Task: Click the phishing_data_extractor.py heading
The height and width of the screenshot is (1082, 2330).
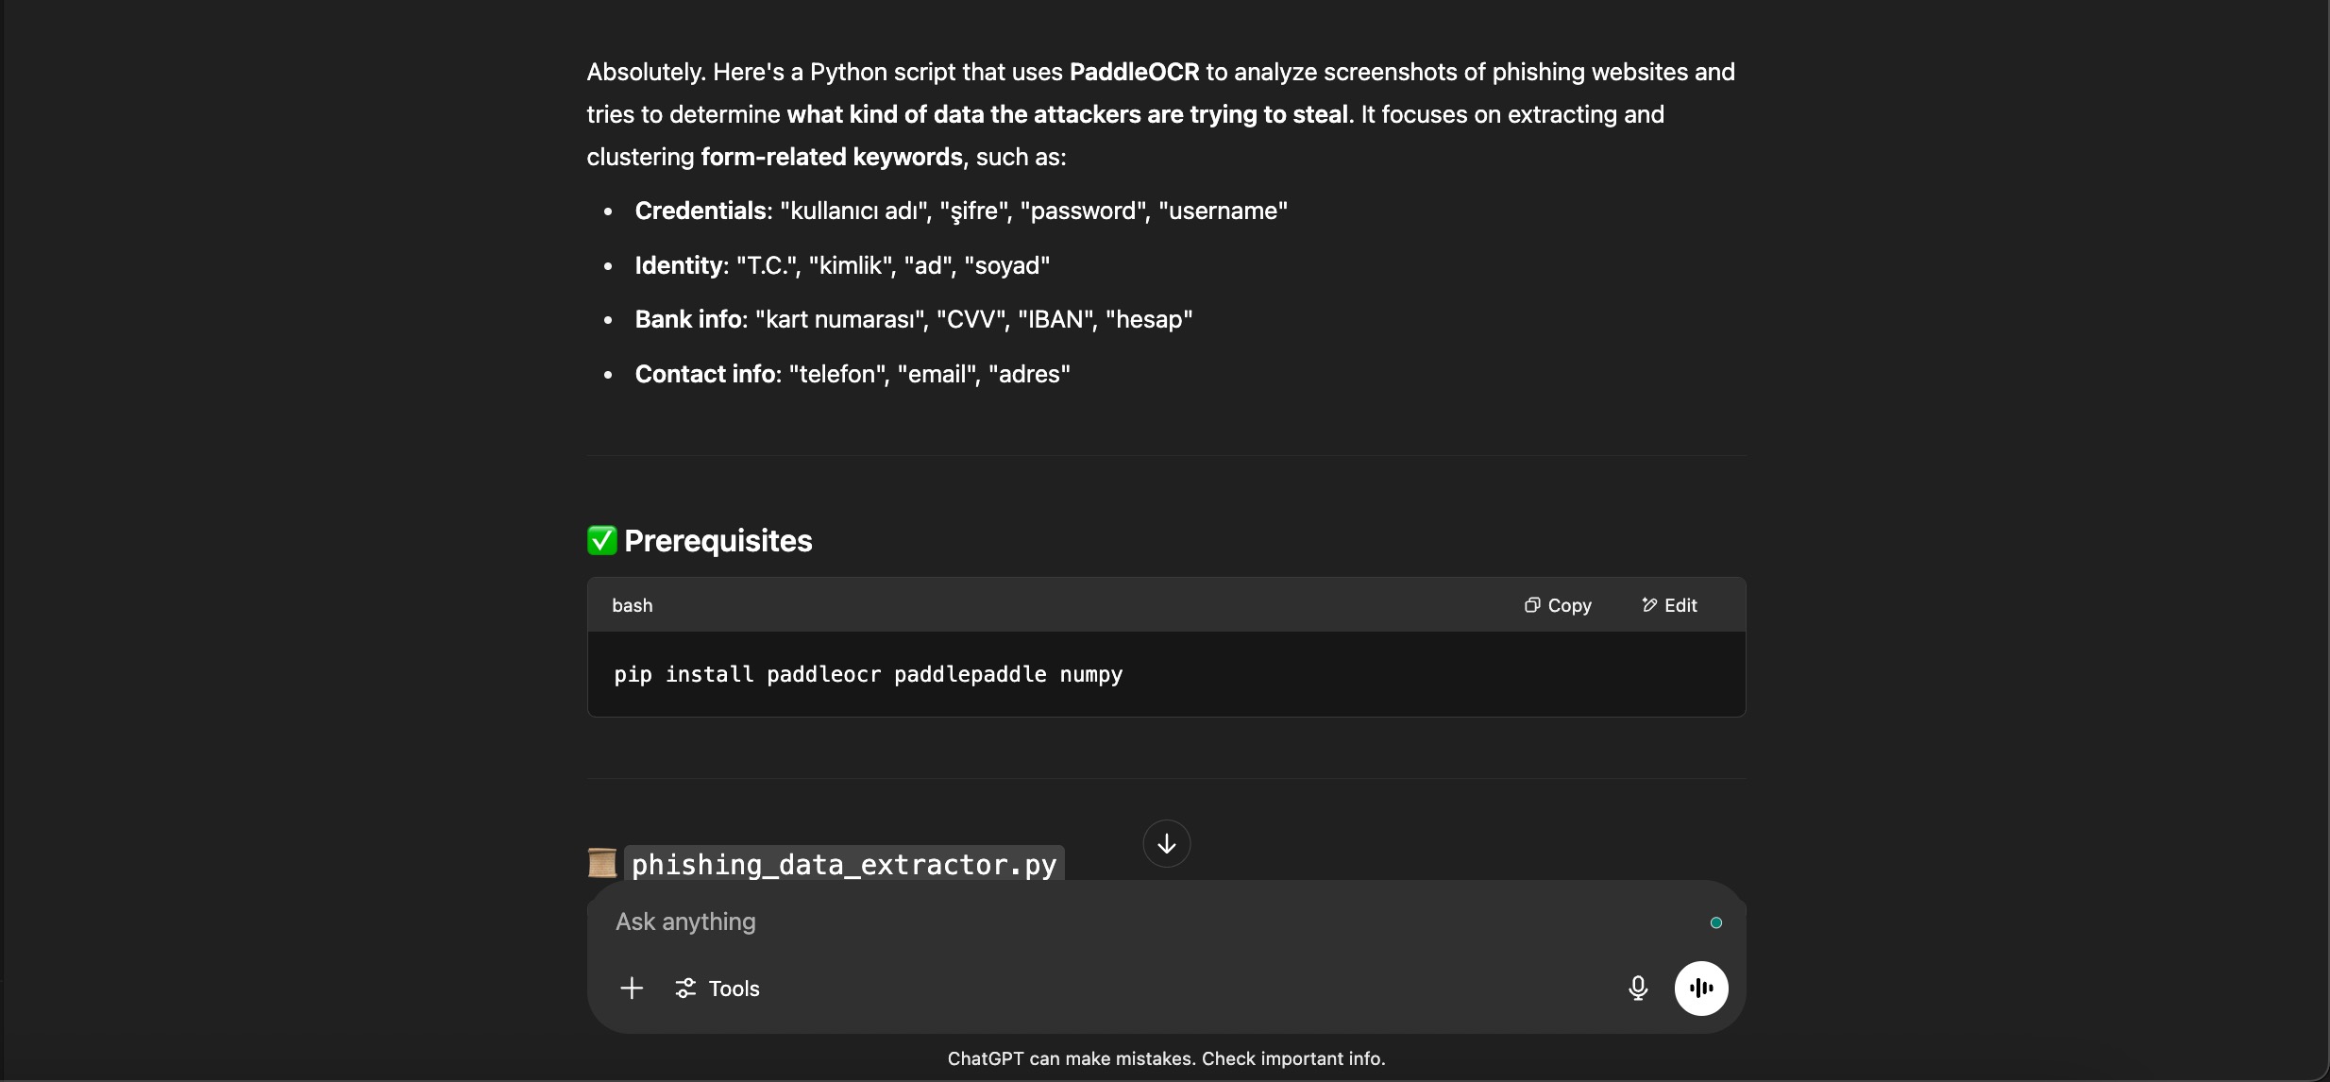Action: click(x=844, y=865)
